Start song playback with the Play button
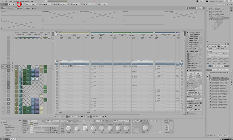The height and width of the screenshot is (140, 233). [x=2, y=4]
